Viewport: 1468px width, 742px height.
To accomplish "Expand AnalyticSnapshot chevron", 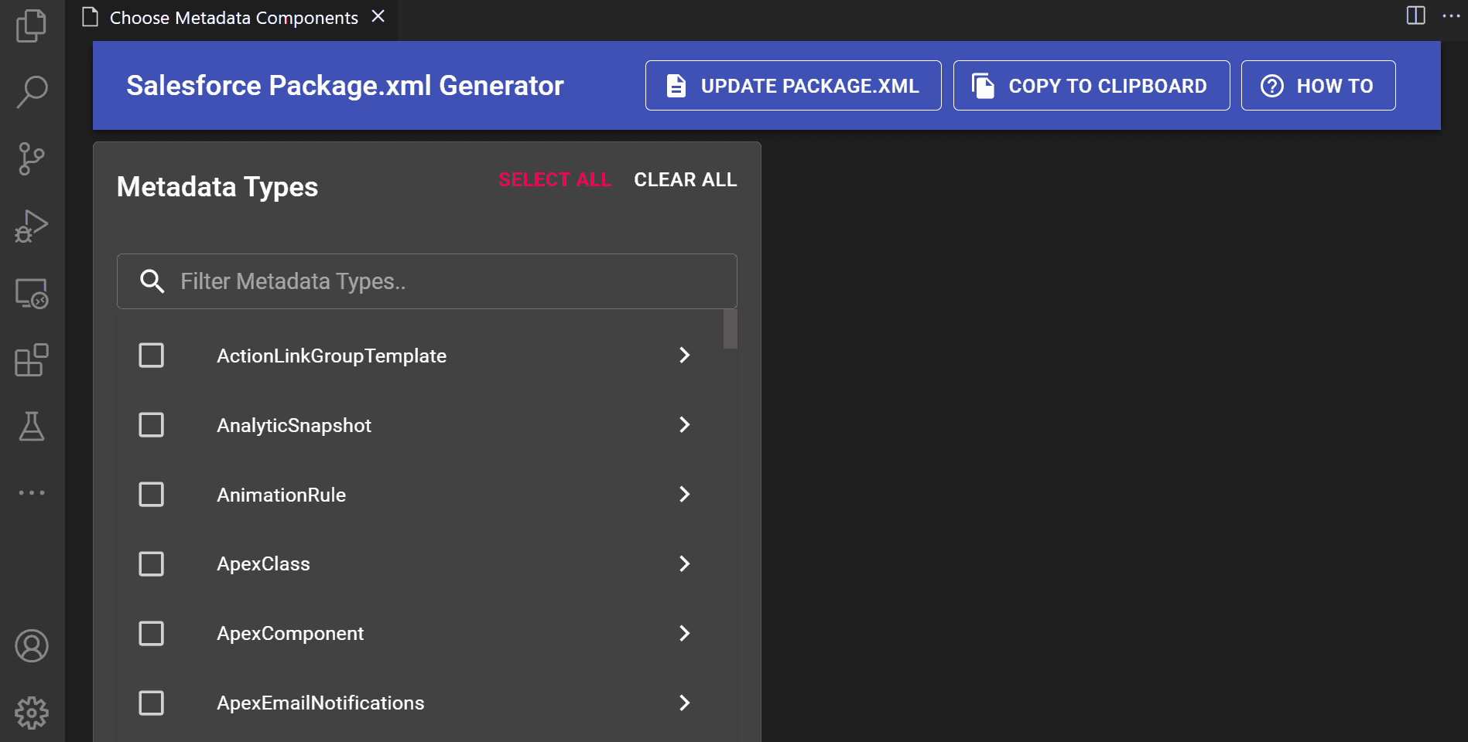I will 684,425.
